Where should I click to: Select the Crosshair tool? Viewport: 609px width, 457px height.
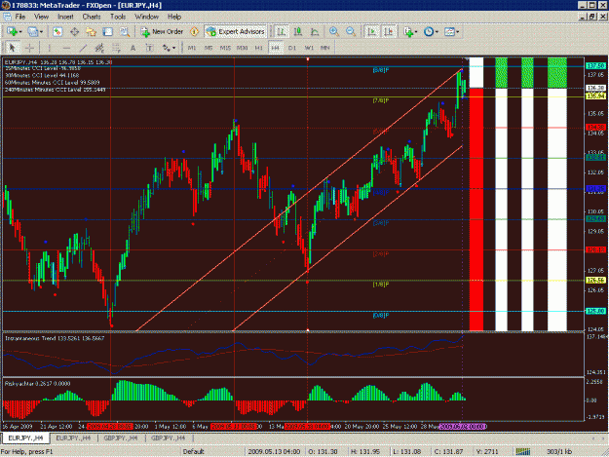[x=29, y=48]
